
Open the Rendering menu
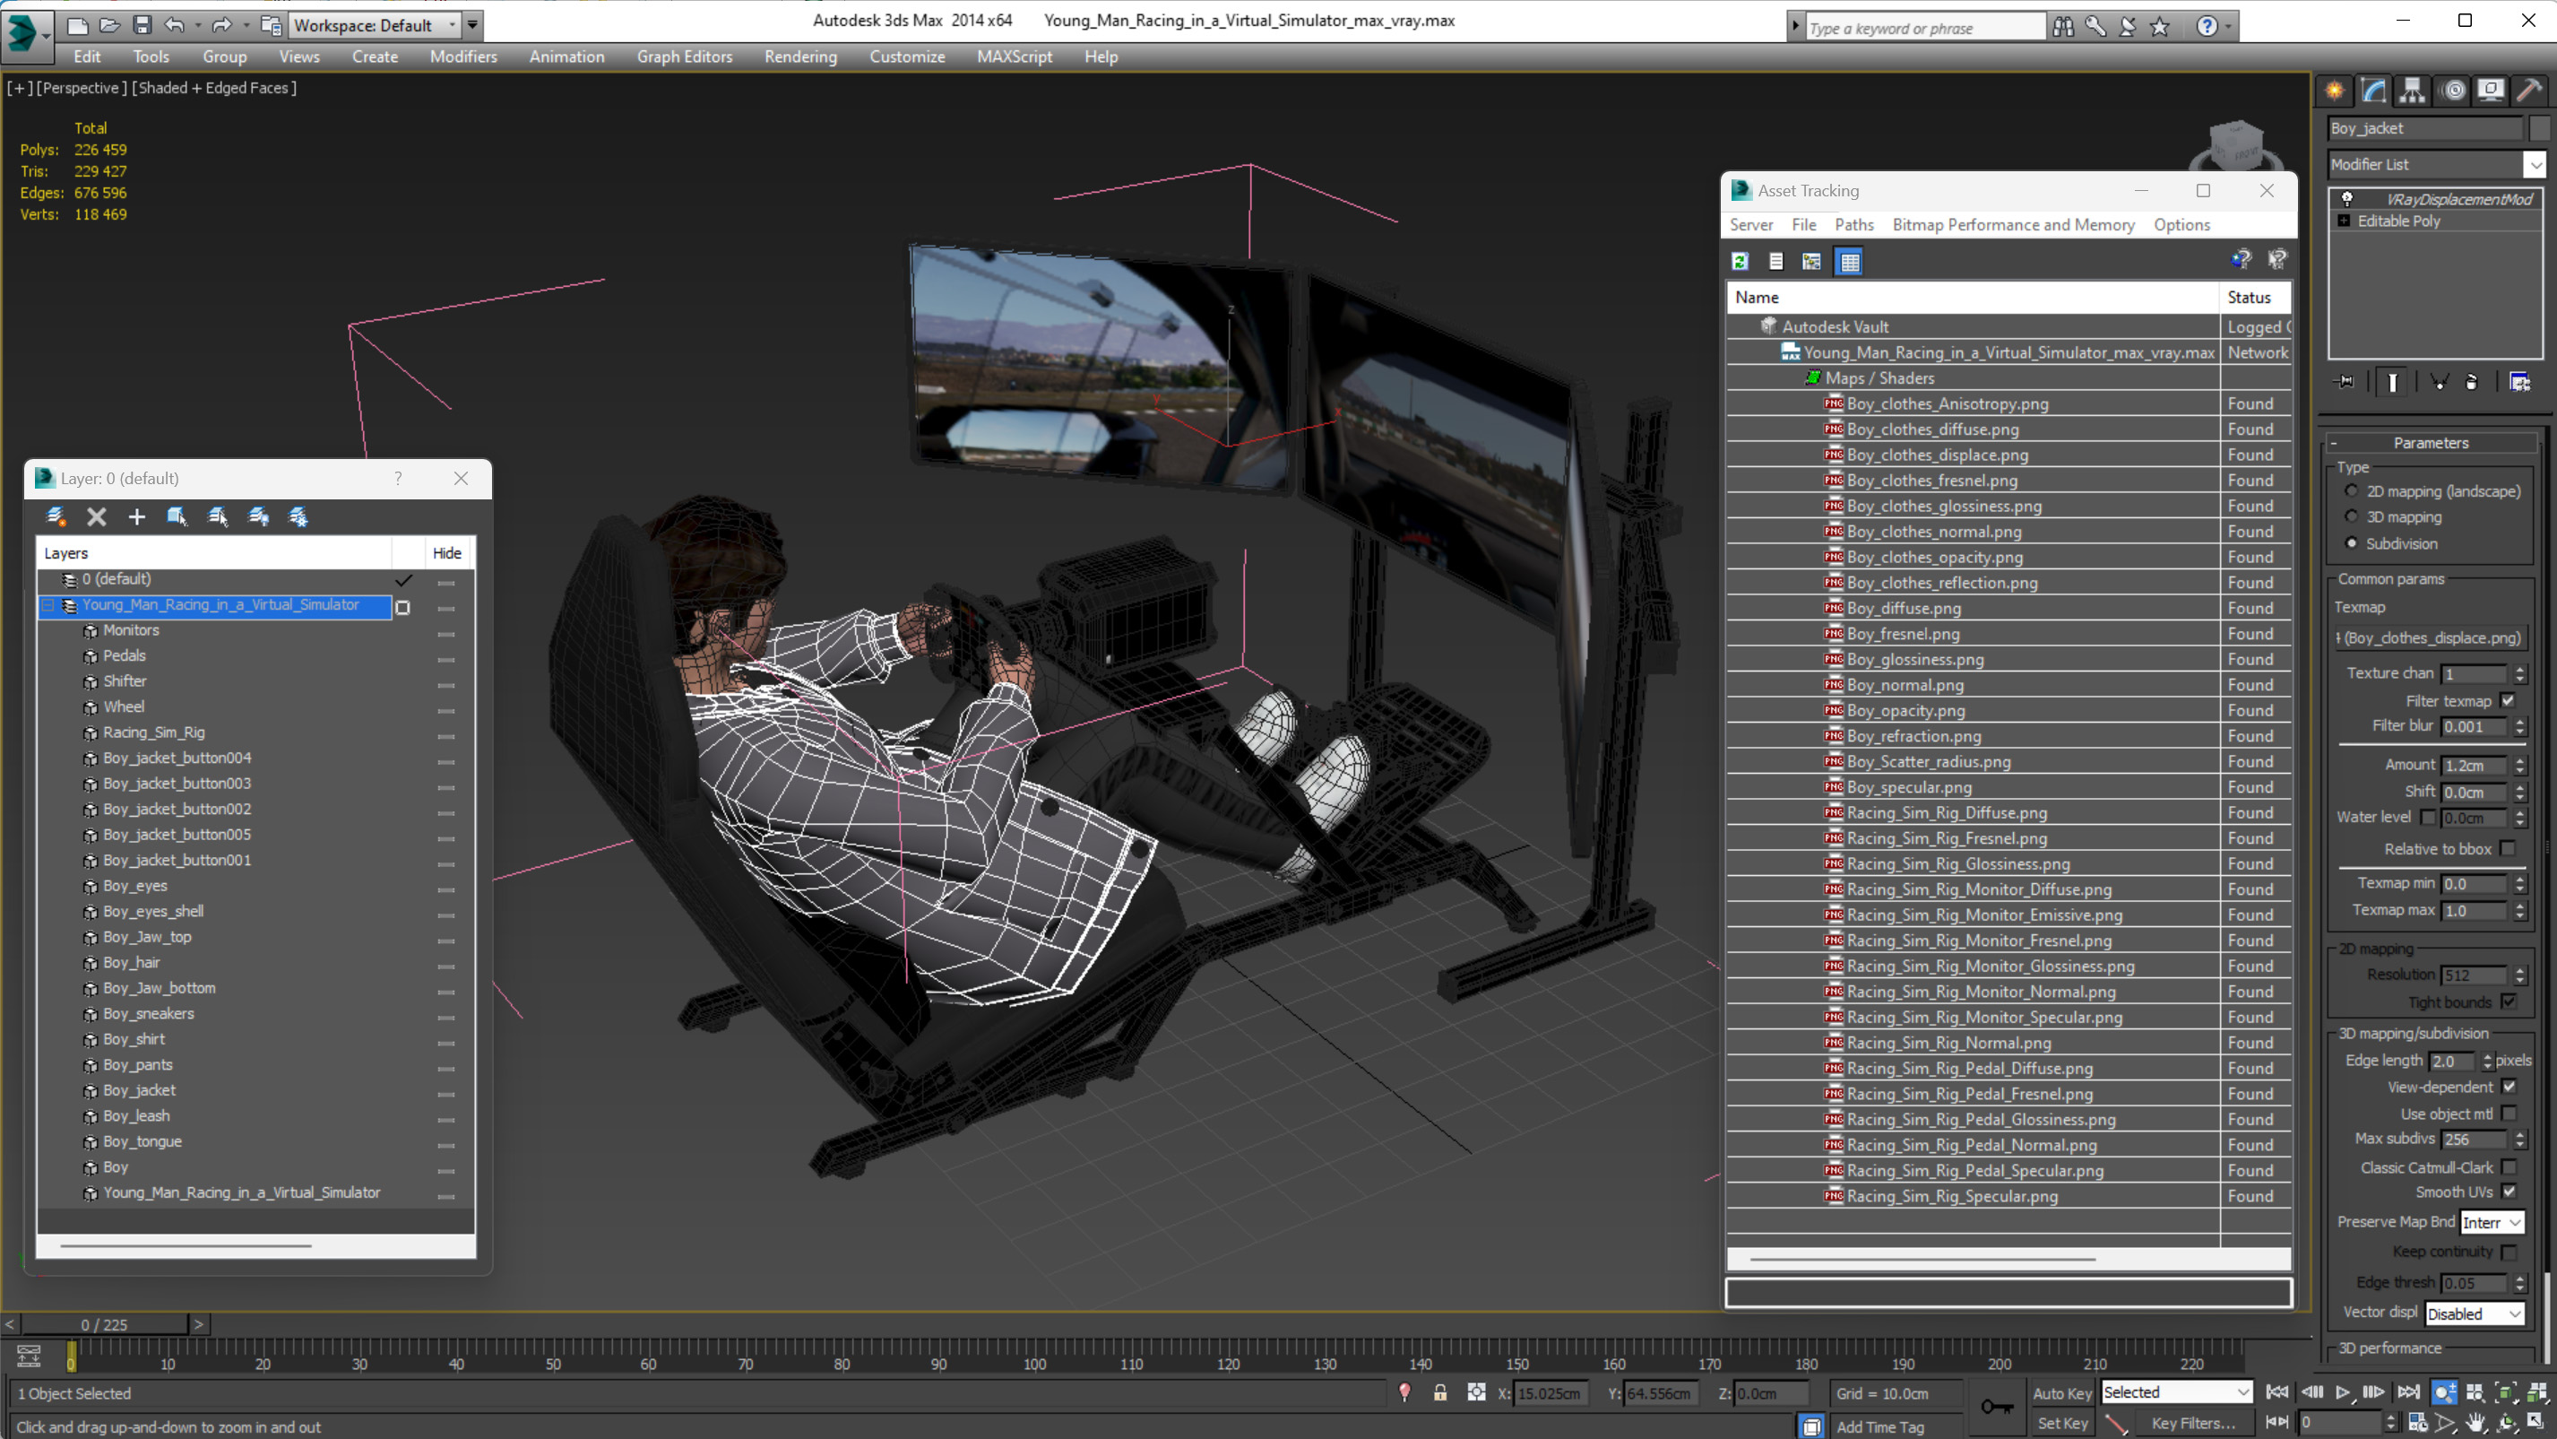[x=800, y=56]
